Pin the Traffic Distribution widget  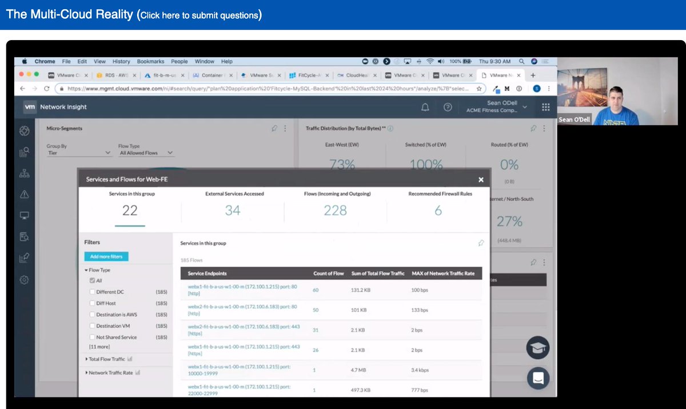coord(533,129)
